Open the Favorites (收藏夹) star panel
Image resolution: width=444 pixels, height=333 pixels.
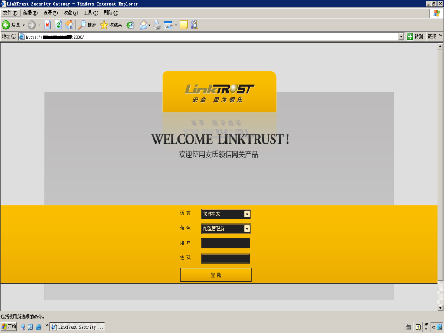111,25
